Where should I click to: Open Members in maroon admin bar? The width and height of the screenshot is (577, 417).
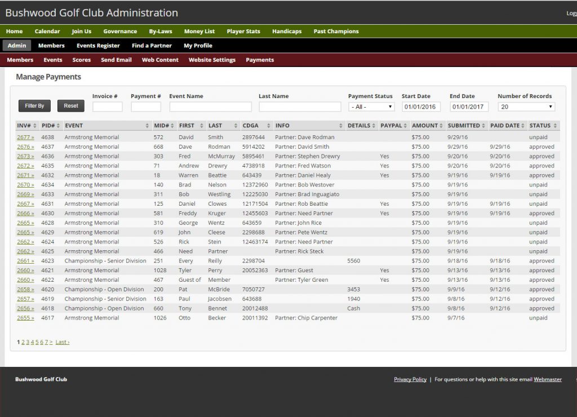[x=20, y=60]
